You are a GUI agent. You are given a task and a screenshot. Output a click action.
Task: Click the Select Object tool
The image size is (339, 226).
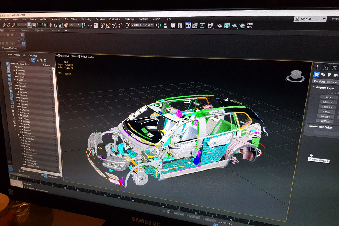click(x=30, y=25)
